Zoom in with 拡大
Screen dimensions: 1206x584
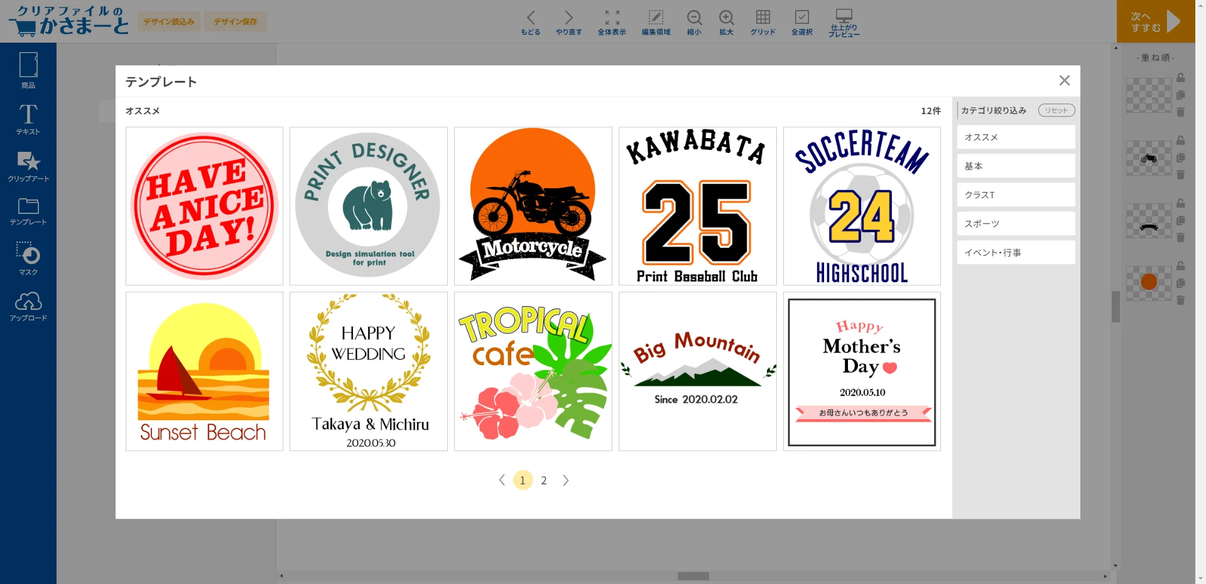coord(726,22)
